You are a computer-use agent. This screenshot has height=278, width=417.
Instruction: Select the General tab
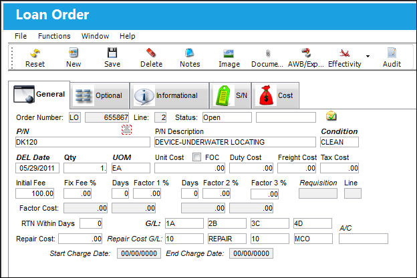coord(39,95)
